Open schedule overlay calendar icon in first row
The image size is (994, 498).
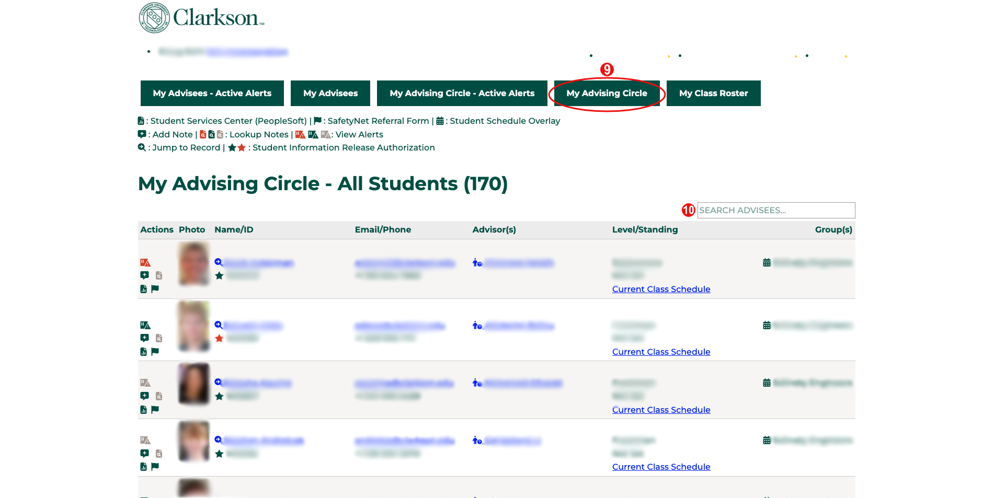point(767,262)
